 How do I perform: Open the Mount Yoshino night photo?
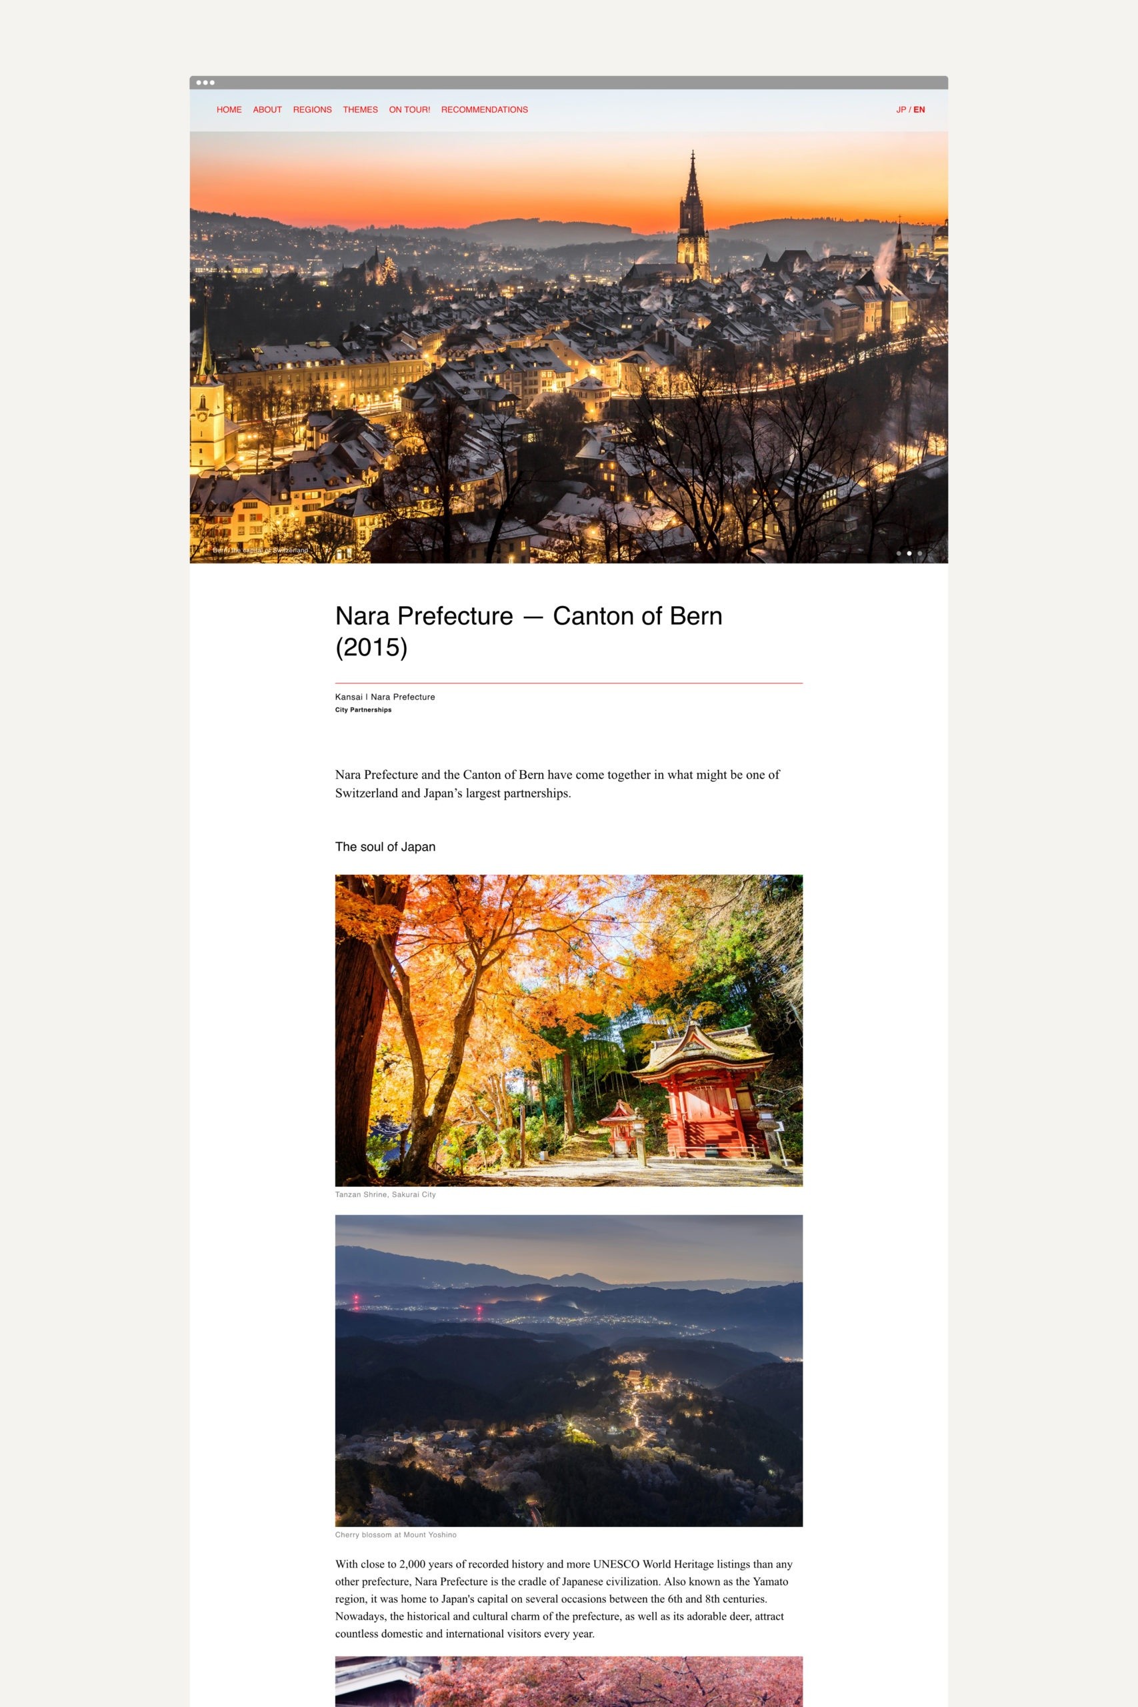569,1370
